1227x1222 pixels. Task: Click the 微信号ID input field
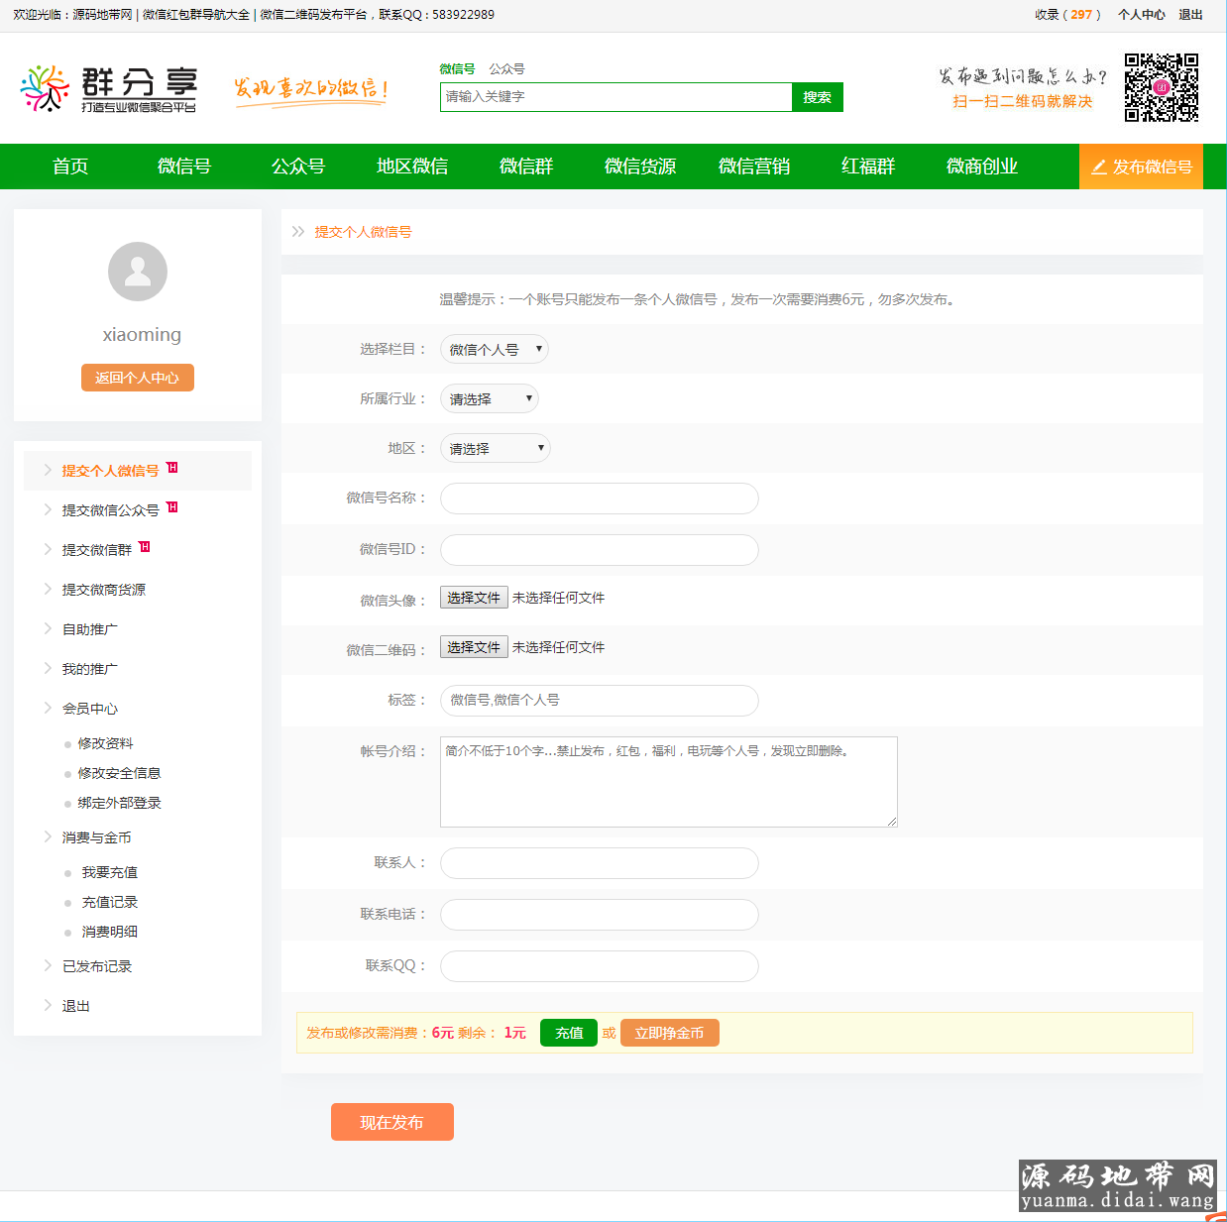pyautogui.click(x=599, y=550)
